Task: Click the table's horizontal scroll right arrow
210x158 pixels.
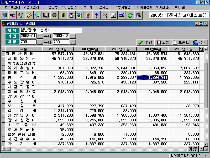Action: click(x=201, y=149)
